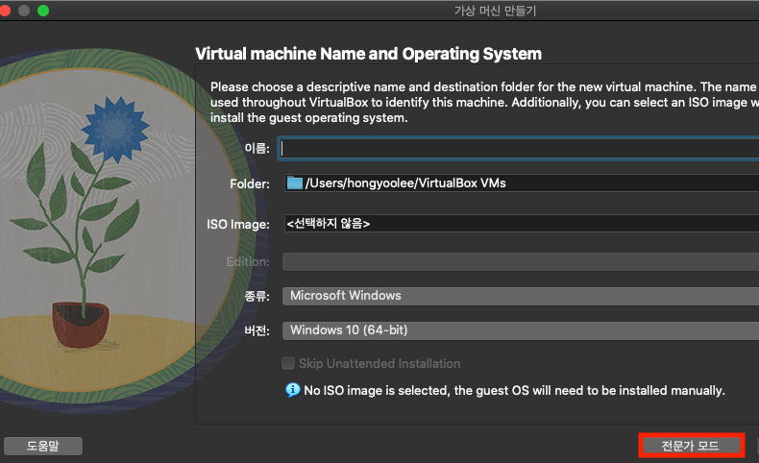Click the No ISO image is selected message
The width and height of the screenshot is (759, 463).
(x=514, y=390)
